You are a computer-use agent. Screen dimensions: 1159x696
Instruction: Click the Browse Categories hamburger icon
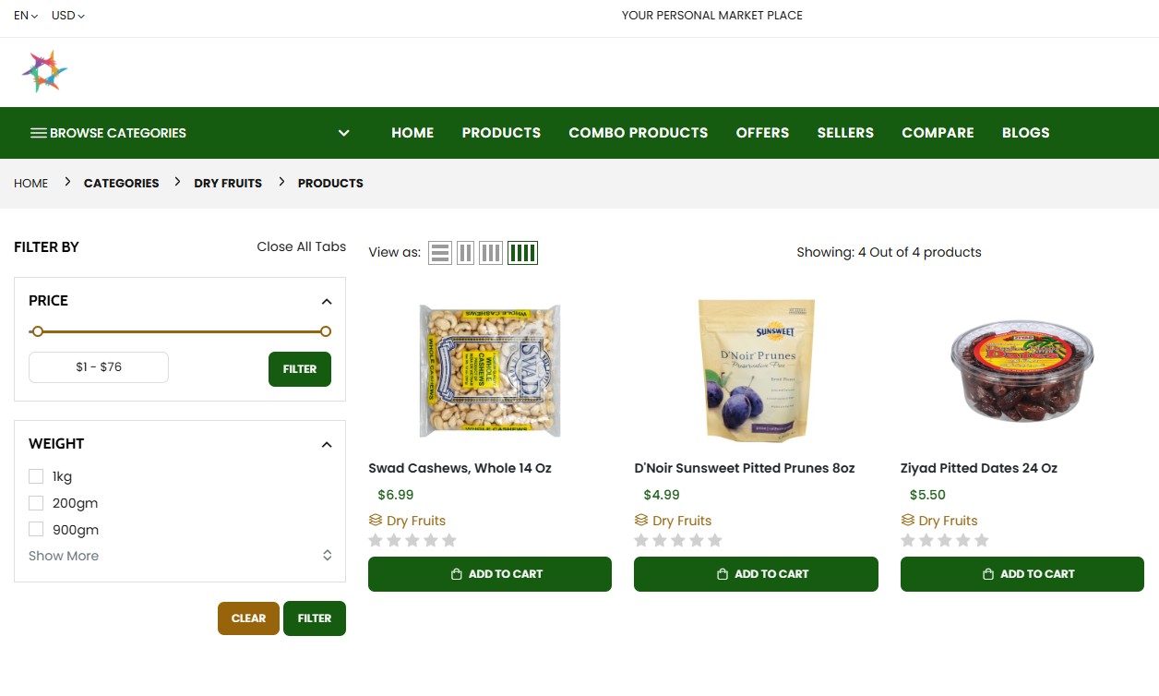38,133
